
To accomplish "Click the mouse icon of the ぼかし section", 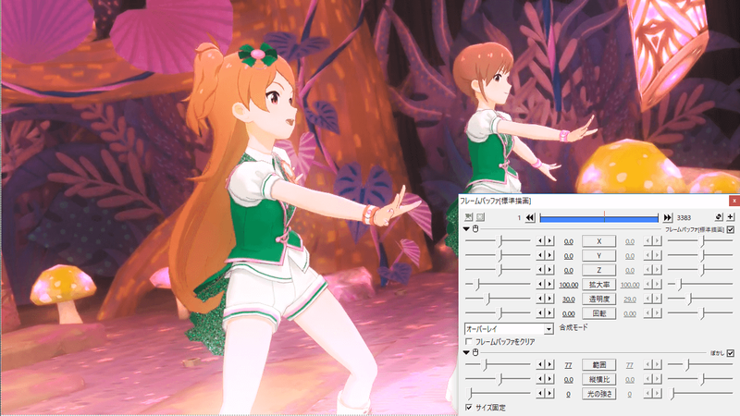I will [x=475, y=352].
